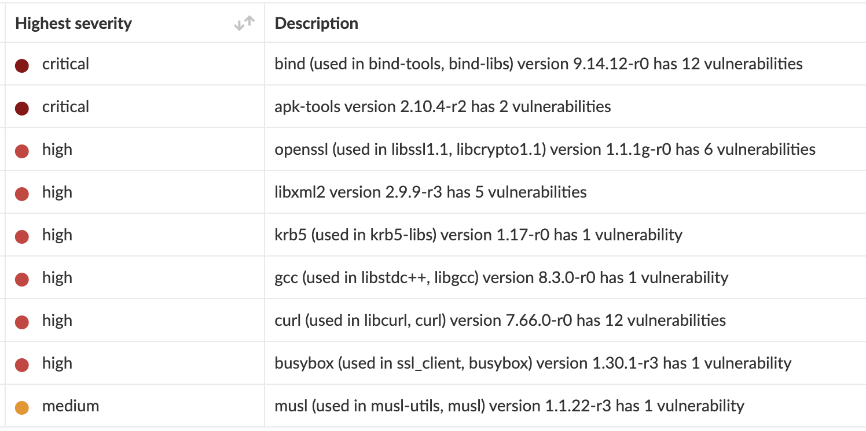The image size is (866, 431).
Task: Open the krb5 1.17-r0 vulnerability entry
Action: click(478, 235)
